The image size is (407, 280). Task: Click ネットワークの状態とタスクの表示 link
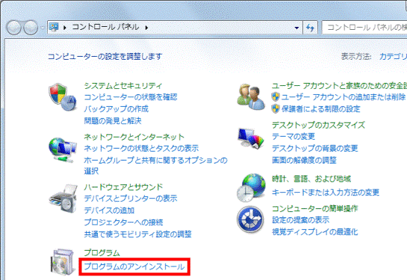pyautogui.click(x=141, y=148)
